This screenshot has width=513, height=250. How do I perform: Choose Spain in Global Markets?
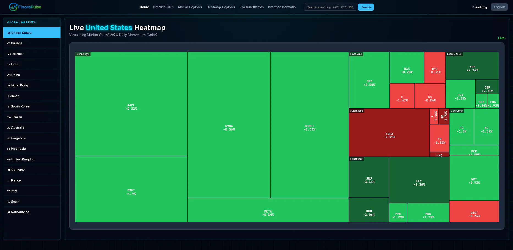click(32, 201)
